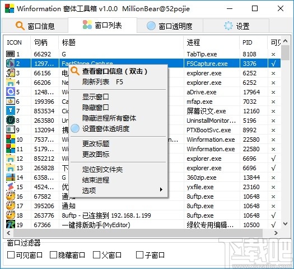Click the process name 屏幕识文.exe
Image resolution: width=294 pixels, height=269 pixels.
[206, 111]
